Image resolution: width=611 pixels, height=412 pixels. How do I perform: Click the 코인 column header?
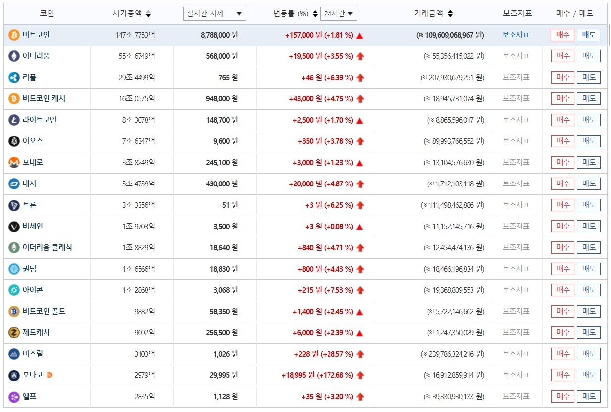pyautogui.click(x=47, y=13)
